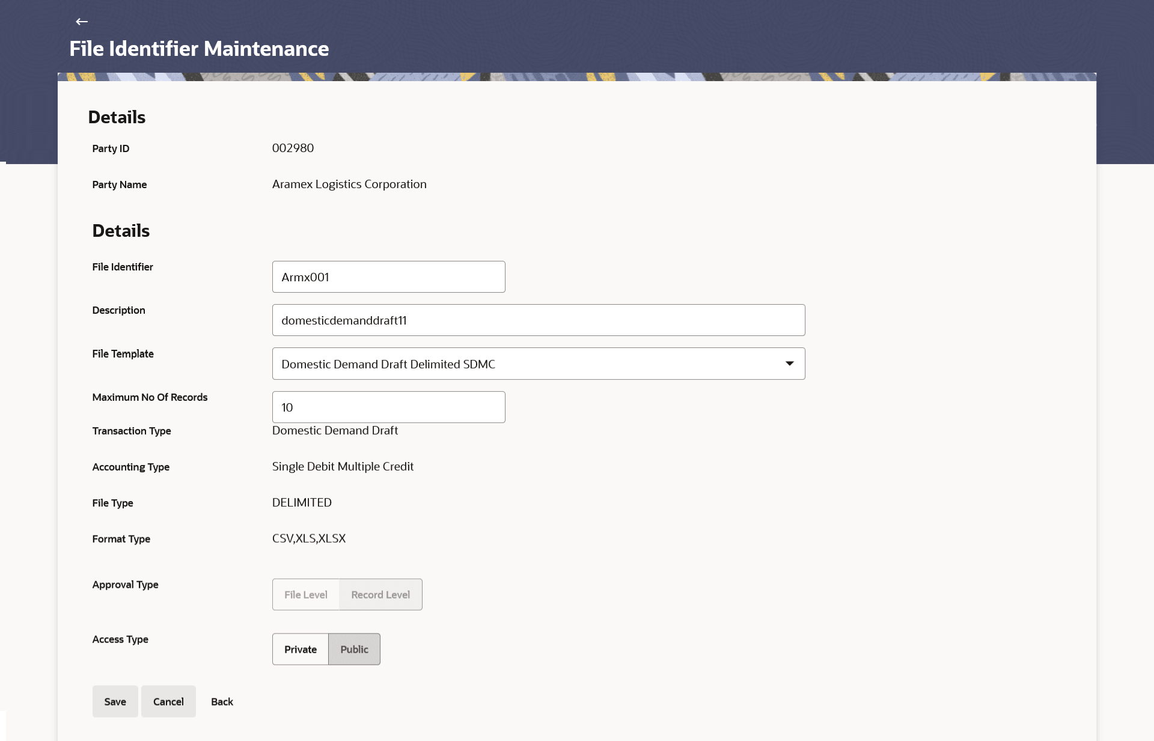Expand template options via the dropdown chevron
1154x741 pixels.
point(789,364)
